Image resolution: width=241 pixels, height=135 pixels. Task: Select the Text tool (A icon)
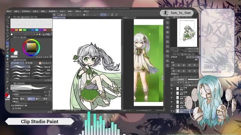8,88
